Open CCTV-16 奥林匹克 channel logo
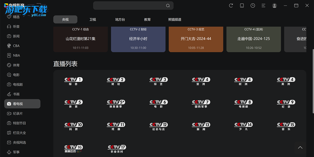 (74, 149)
